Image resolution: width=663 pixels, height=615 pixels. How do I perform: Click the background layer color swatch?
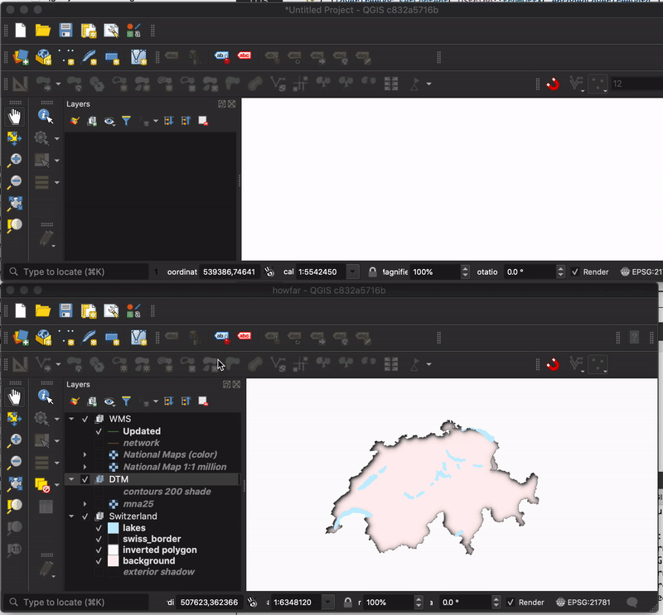(x=114, y=561)
